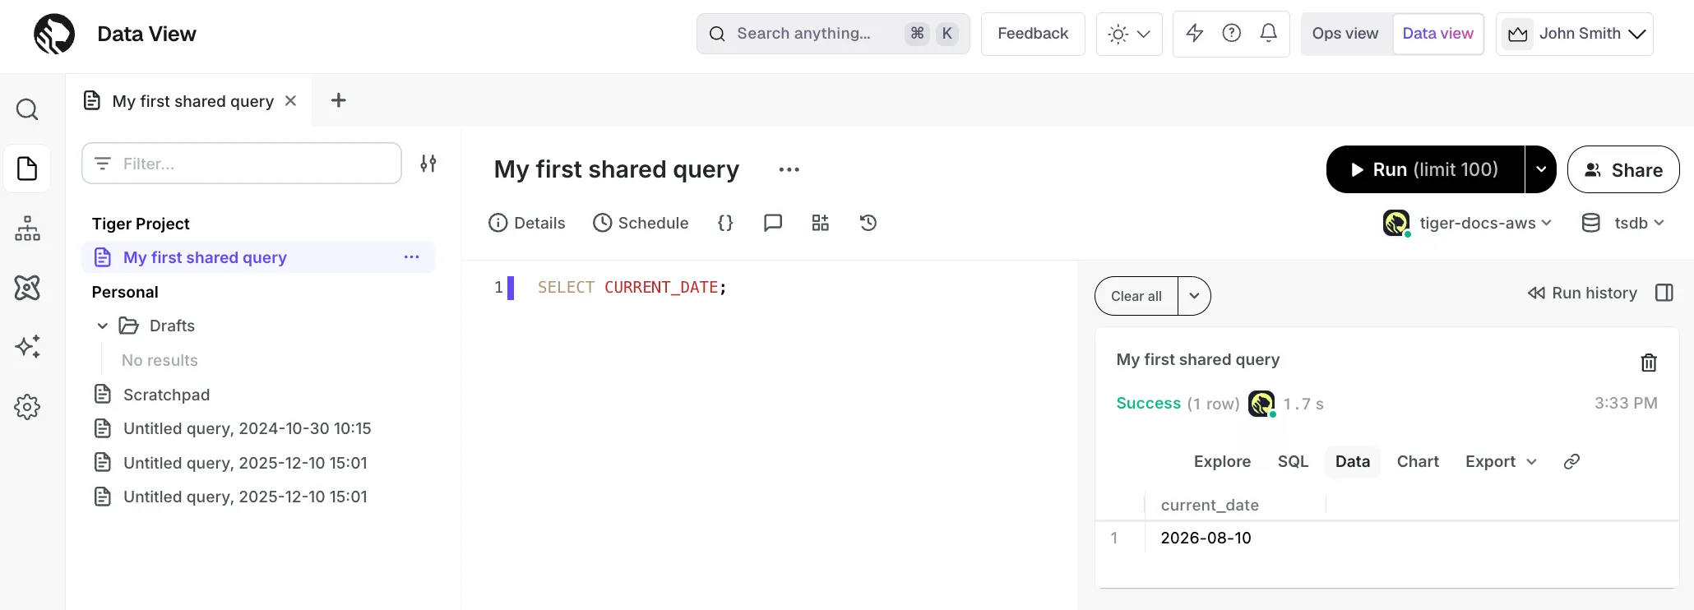Open Run history
The height and width of the screenshot is (610, 1694).
click(1582, 293)
